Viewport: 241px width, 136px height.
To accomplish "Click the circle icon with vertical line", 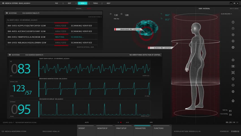I will click(233, 22).
